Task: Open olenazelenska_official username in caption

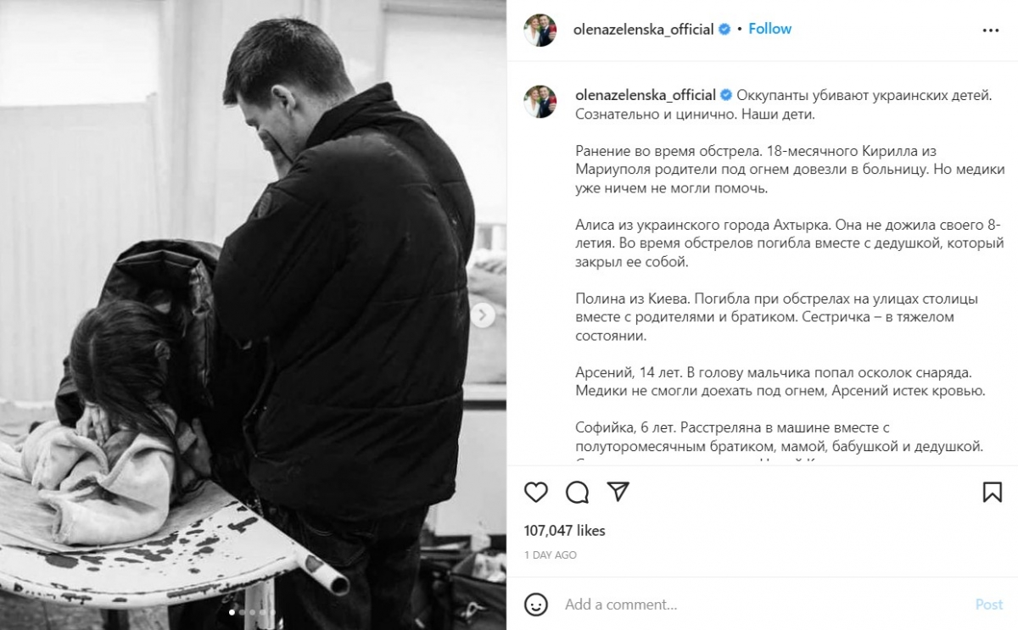Action: [645, 96]
